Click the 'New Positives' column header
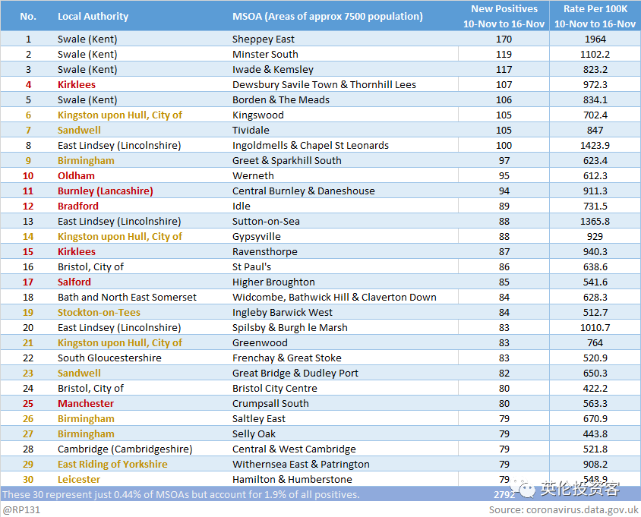This screenshot has width=641, height=517. pos(504,16)
